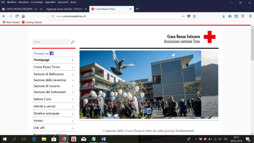Save page to Pocket

coord(189,16)
